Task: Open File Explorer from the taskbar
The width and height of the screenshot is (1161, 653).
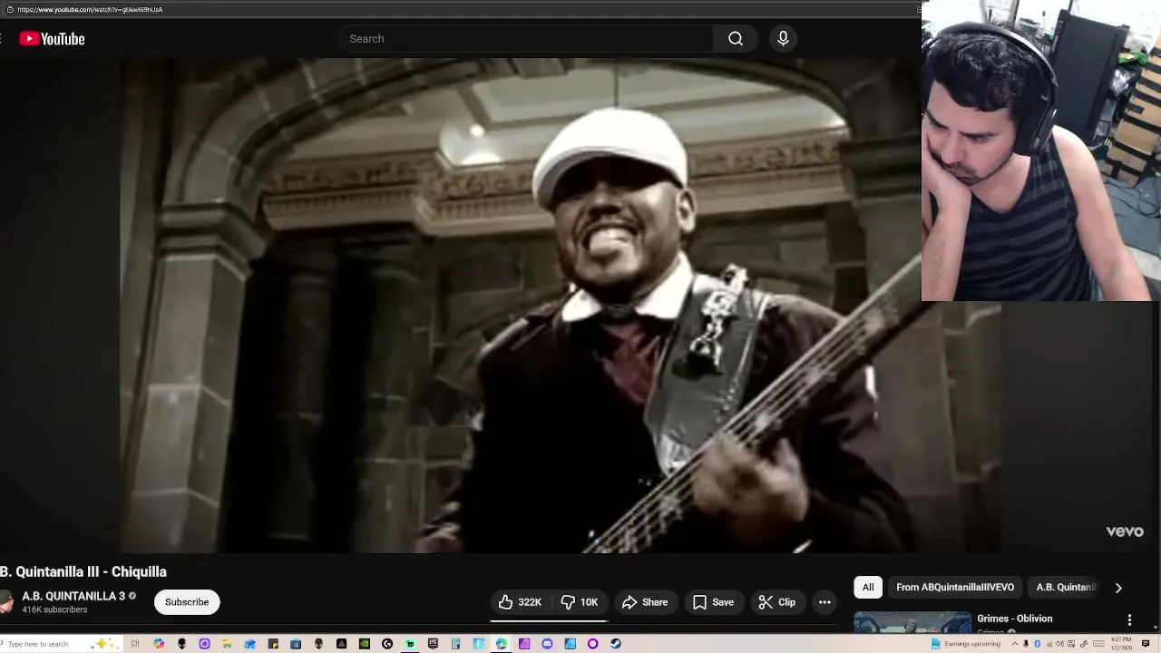Action: click(227, 644)
